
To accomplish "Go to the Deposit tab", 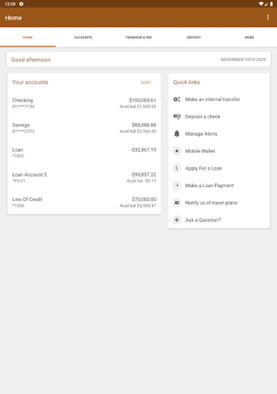I will [x=194, y=38].
